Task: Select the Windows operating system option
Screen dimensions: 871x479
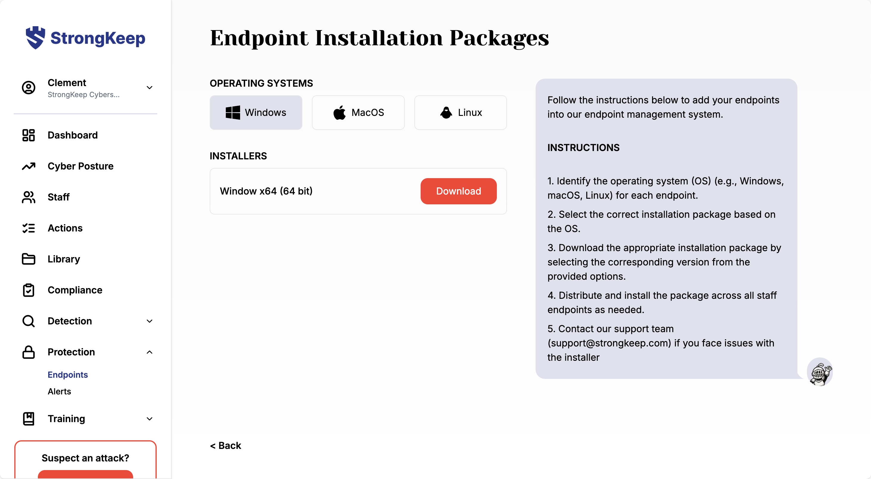Action: pos(256,113)
